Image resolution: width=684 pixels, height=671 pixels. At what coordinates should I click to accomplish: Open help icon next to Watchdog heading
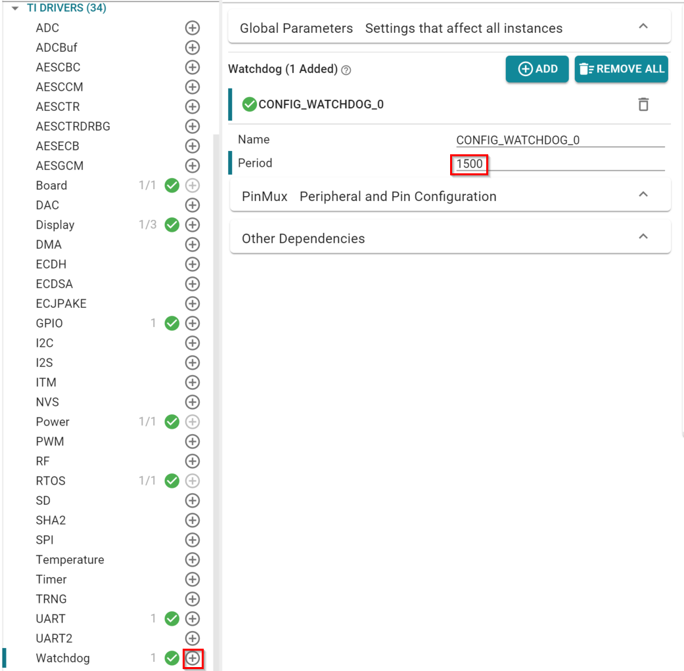point(346,70)
